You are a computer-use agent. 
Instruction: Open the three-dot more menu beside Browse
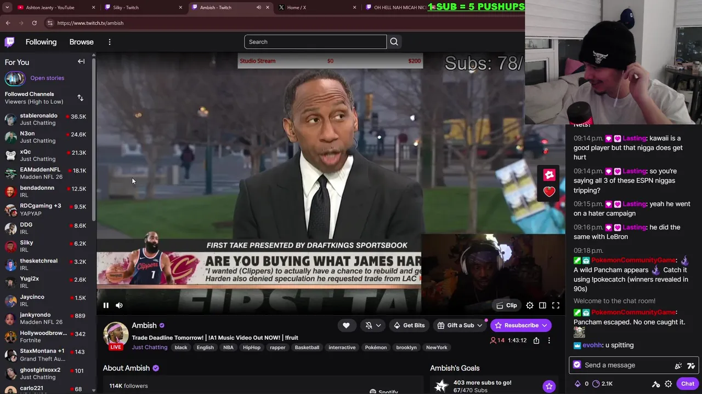click(x=110, y=42)
